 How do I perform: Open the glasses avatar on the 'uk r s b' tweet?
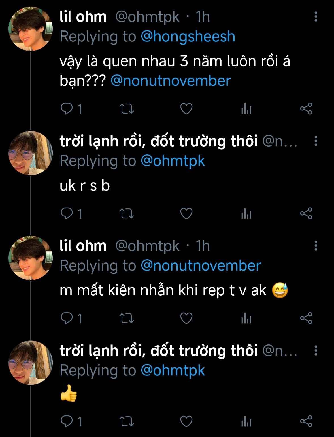[31, 153]
